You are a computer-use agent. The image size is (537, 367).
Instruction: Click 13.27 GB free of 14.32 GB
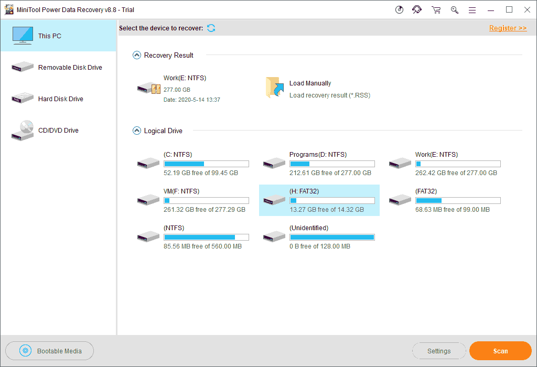[x=327, y=210]
